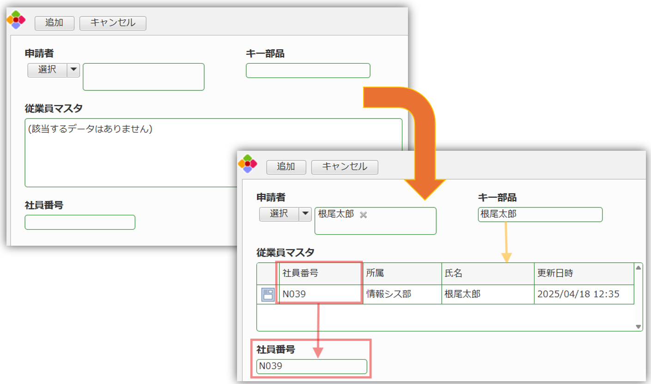Click 申請者 field containing 根尾太郎
The image size is (651, 384).
pyautogui.click(x=376, y=221)
